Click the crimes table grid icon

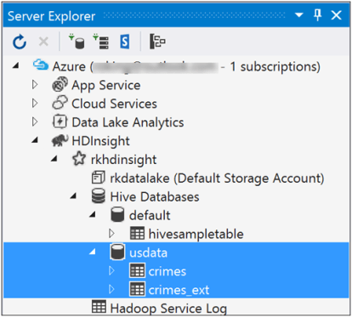(x=137, y=270)
